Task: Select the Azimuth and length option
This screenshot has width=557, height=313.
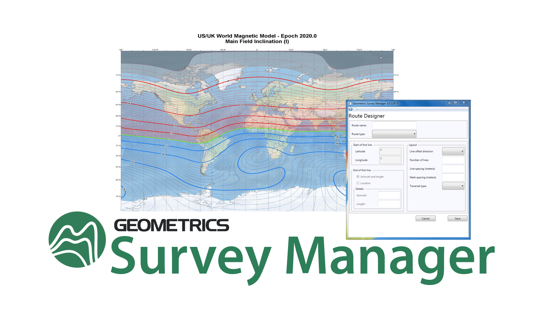Action: [x=358, y=177]
